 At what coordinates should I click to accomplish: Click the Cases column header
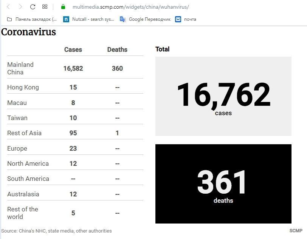point(73,50)
